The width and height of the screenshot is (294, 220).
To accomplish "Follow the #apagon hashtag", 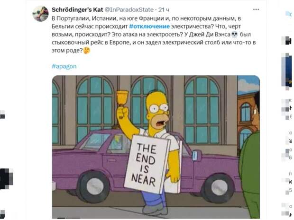I will [64, 66].
